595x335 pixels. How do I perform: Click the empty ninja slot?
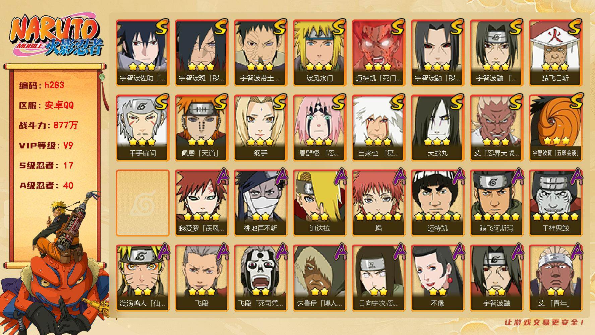click(x=142, y=203)
